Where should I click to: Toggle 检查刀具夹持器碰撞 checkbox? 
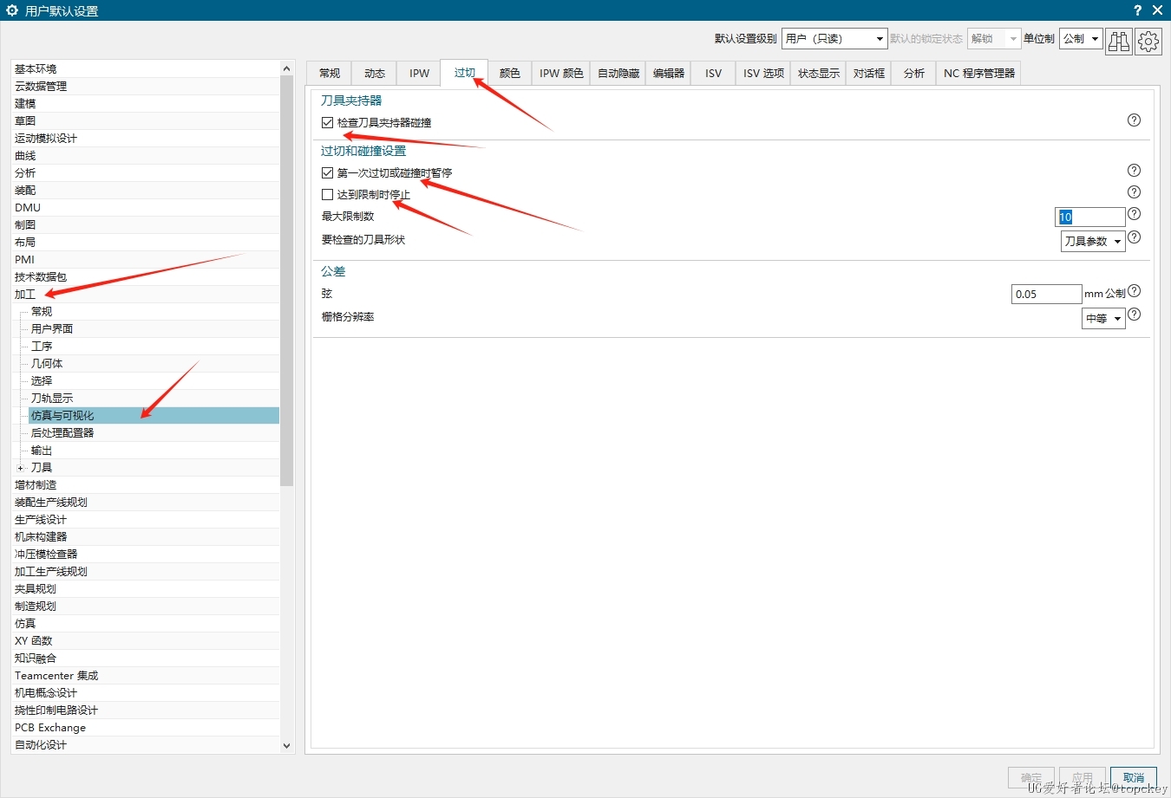pos(327,123)
